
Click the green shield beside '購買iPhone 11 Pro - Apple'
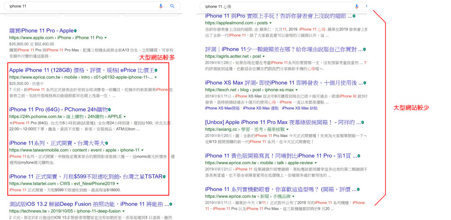75,31
